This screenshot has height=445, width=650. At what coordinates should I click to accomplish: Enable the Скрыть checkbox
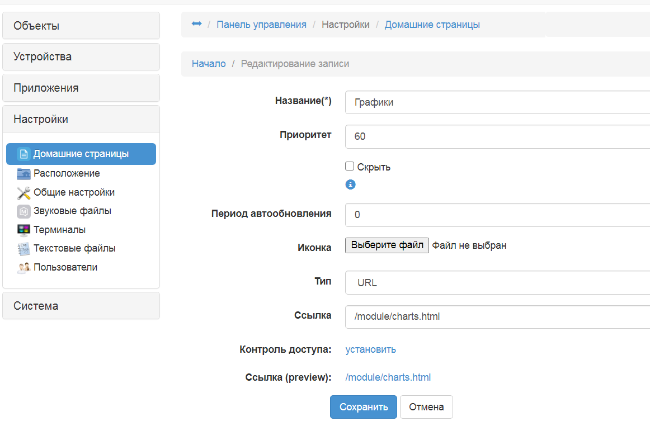coord(349,165)
